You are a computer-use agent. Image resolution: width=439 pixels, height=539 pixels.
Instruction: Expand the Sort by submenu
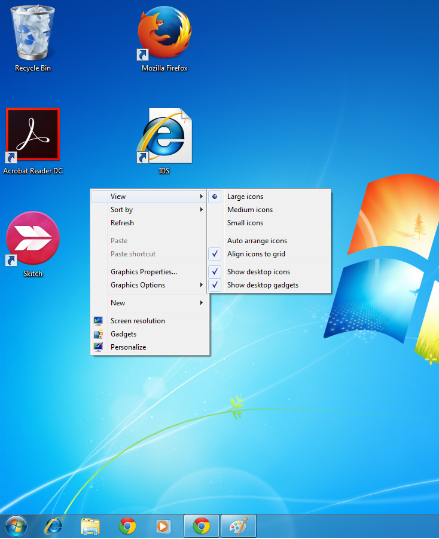click(149, 210)
